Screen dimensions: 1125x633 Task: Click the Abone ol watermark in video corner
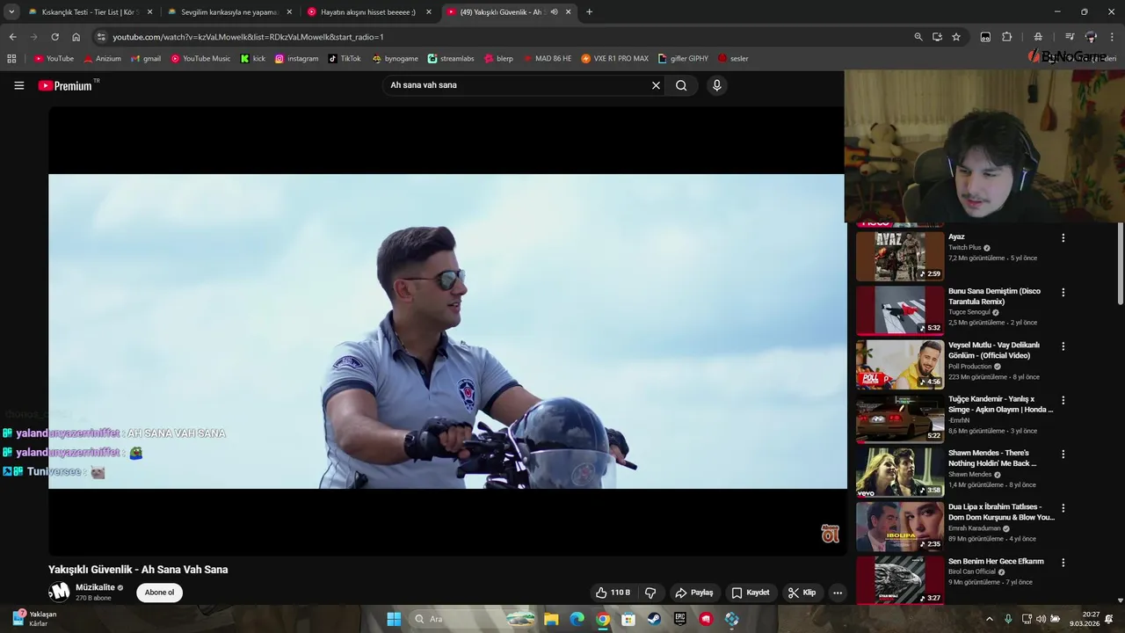[830, 534]
